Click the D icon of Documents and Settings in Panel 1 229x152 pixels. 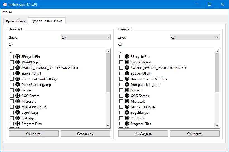click(x=18, y=79)
